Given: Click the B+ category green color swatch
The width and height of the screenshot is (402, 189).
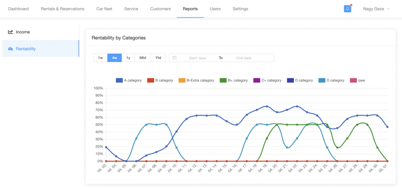Looking at the screenshot, I should coord(223,80).
